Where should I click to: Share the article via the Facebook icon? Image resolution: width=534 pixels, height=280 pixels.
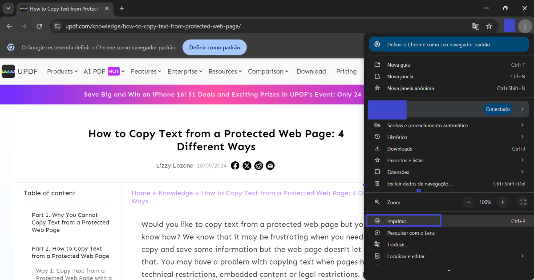(235, 165)
